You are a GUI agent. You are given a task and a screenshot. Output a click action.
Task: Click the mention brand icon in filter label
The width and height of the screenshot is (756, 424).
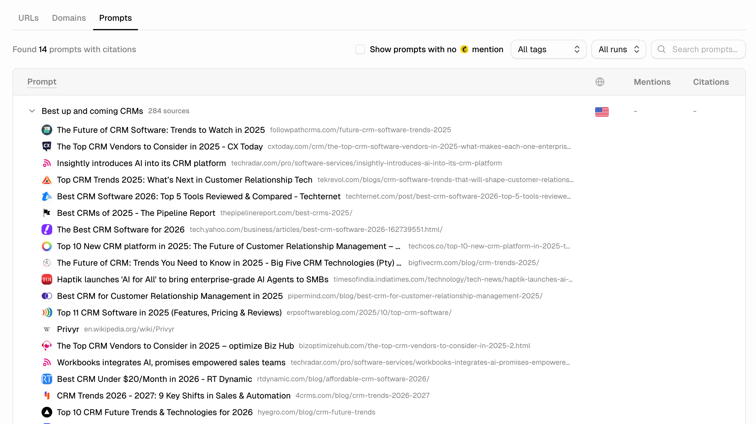[x=464, y=49]
